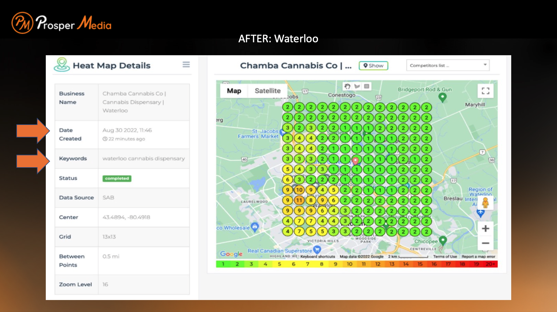557x312 pixels.
Task: Click the Conestogo place label on map
Action: (x=342, y=95)
